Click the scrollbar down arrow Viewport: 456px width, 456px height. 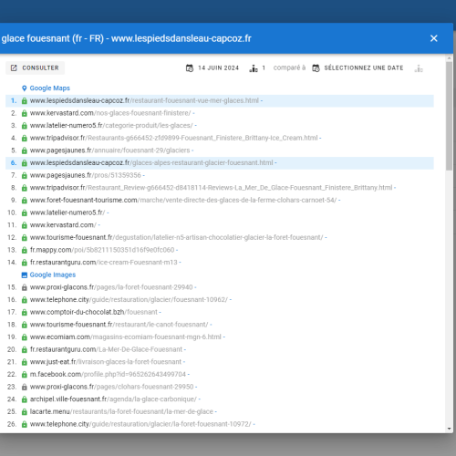(x=450, y=429)
